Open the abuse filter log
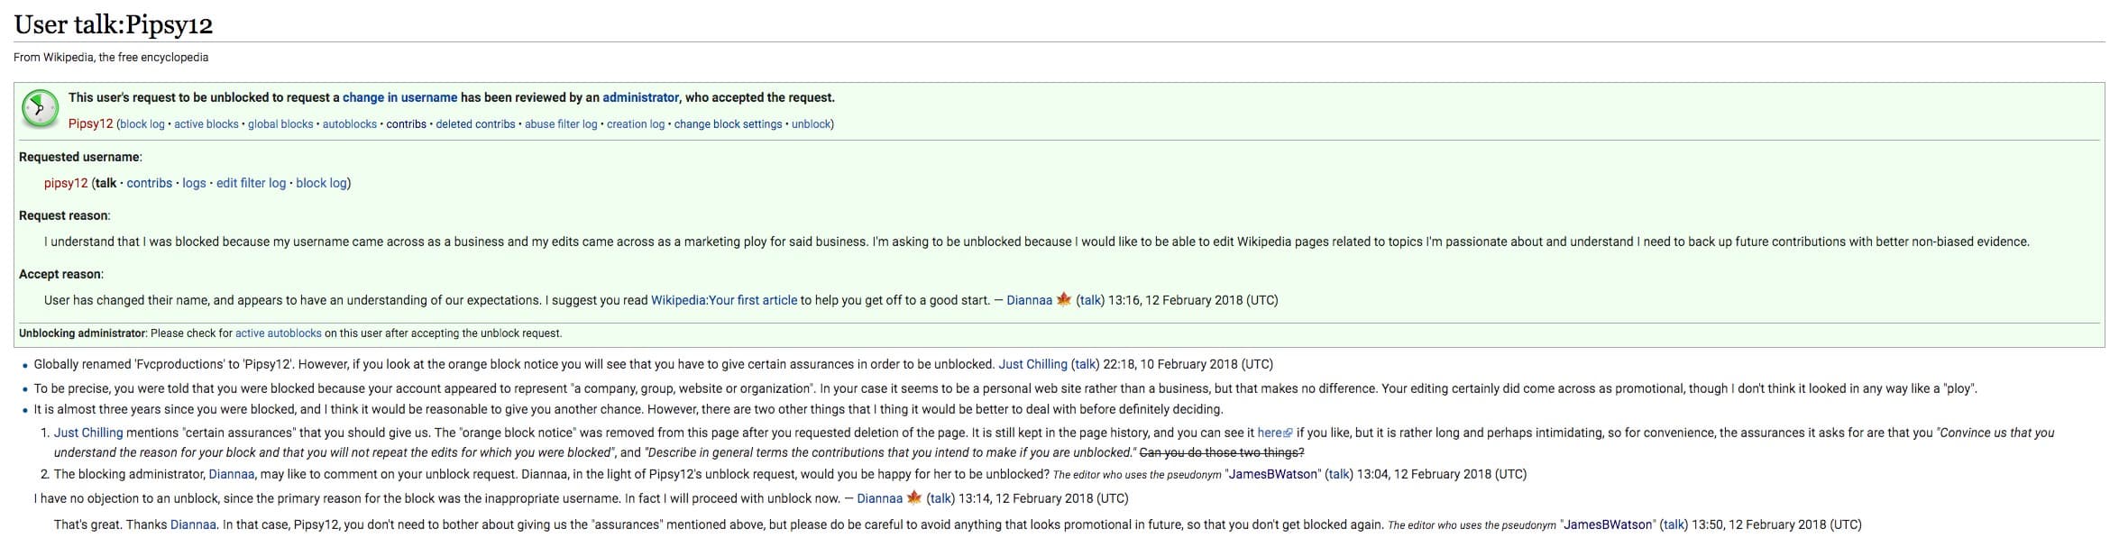 (x=561, y=124)
